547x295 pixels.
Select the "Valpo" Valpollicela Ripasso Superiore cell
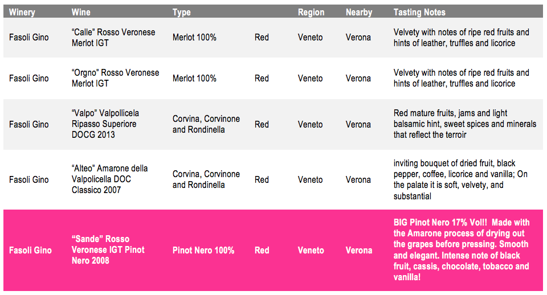point(105,124)
